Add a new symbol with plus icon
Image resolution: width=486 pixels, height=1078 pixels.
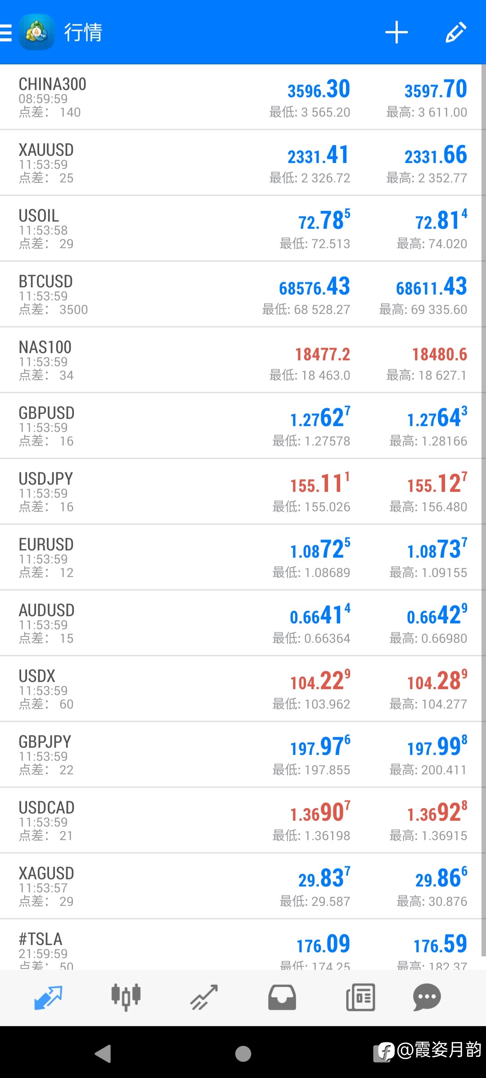click(396, 32)
